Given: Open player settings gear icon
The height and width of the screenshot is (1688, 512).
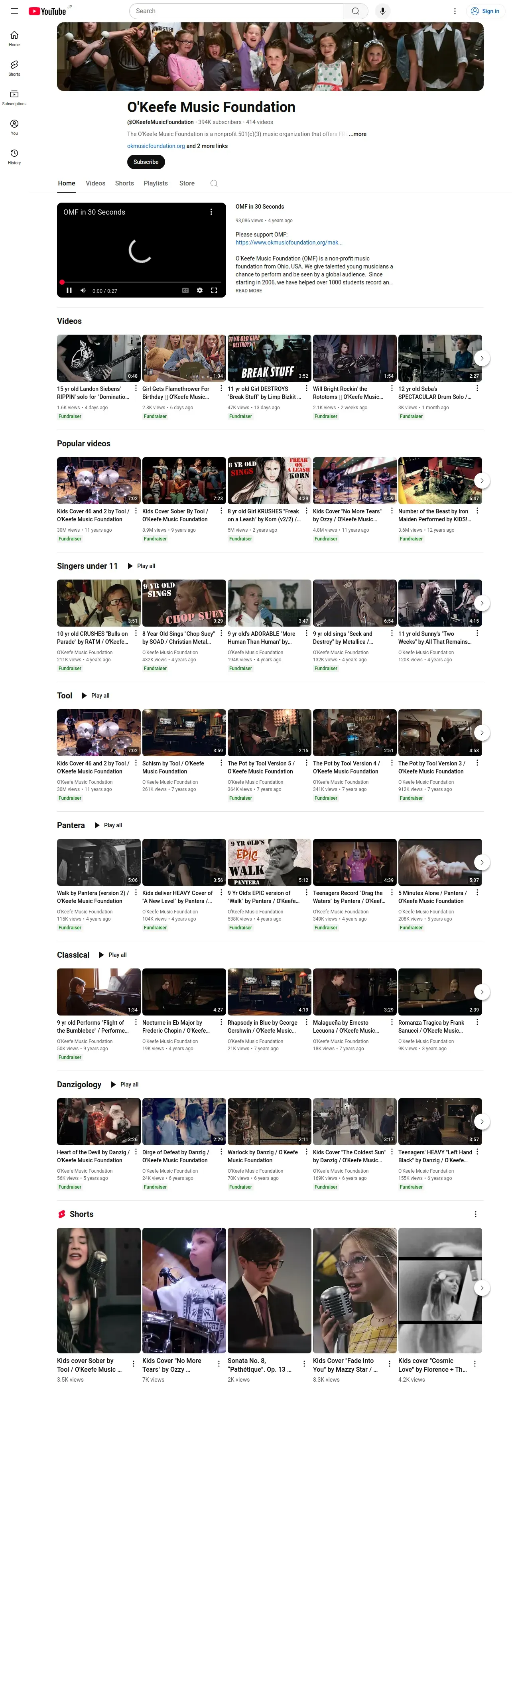Looking at the screenshot, I should point(200,290).
